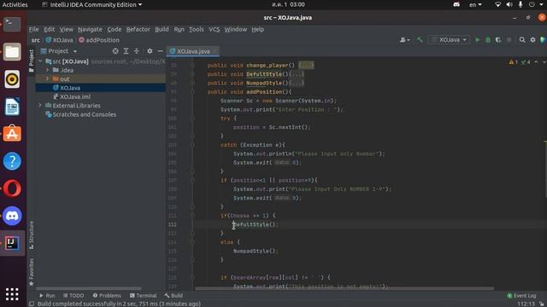Screen dimensions: 547x307
Task: Toggle tool window bars icon in status bar corner
Action: [32, 304]
